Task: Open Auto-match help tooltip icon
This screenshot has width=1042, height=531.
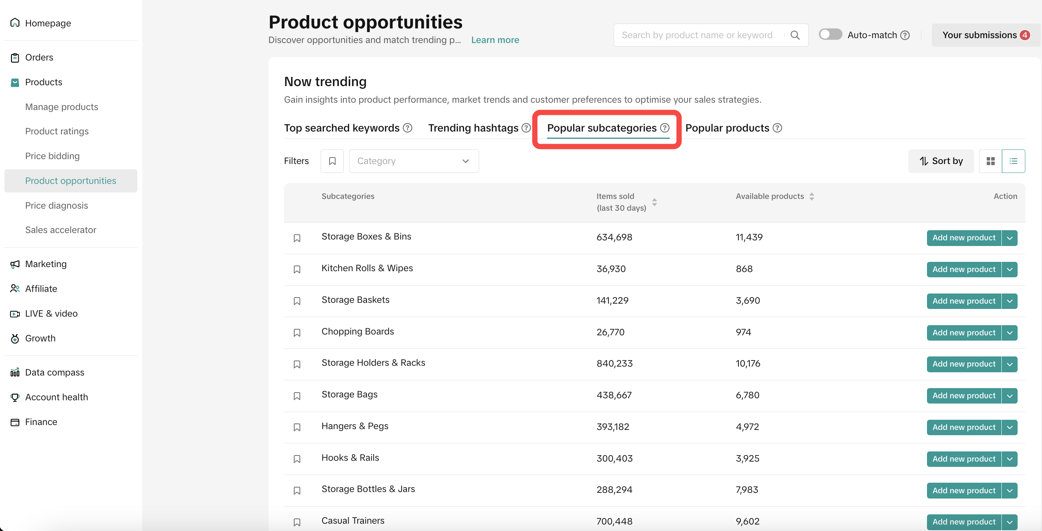Action: [905, 35]
